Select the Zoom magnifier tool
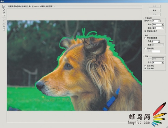 click(4, 26)
